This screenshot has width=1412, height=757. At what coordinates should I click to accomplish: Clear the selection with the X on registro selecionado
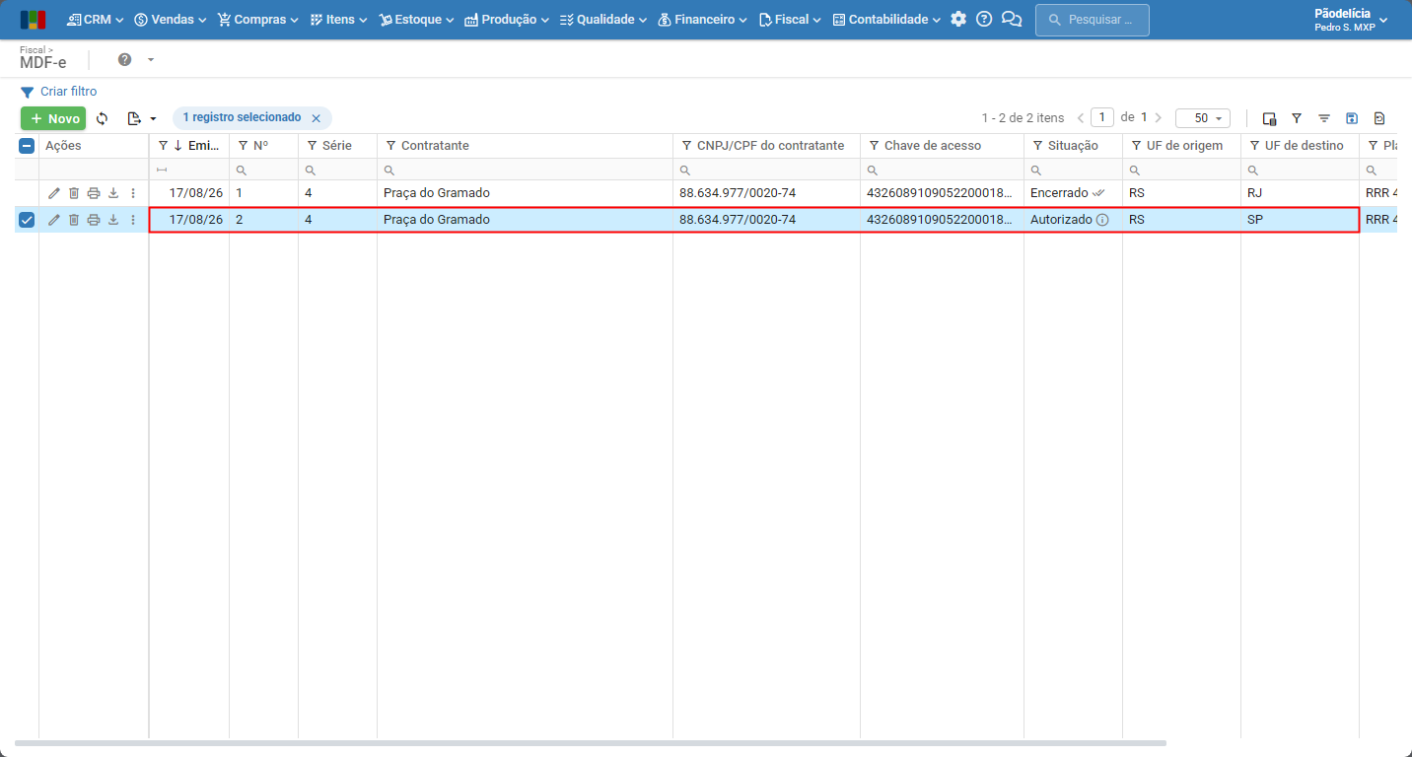click(x=316, y=118)
